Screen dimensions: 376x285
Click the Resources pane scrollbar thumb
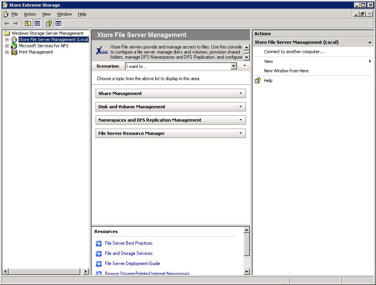(246, 244)
